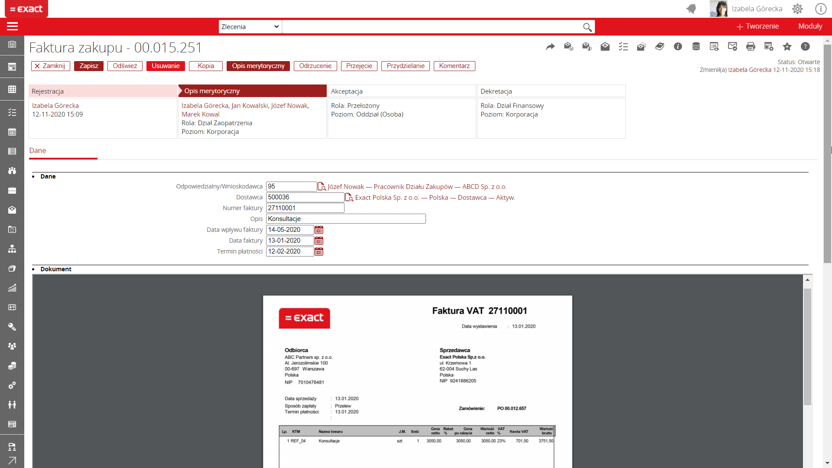Open the checklist tasks icon in toolbar
The height and width of the screenshot is (468, 832).
pos(623,47)
